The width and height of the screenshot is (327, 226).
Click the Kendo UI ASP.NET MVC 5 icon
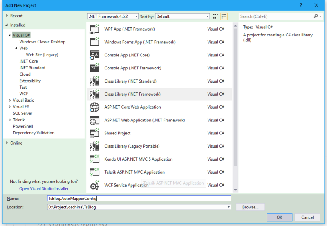(94, 159)
